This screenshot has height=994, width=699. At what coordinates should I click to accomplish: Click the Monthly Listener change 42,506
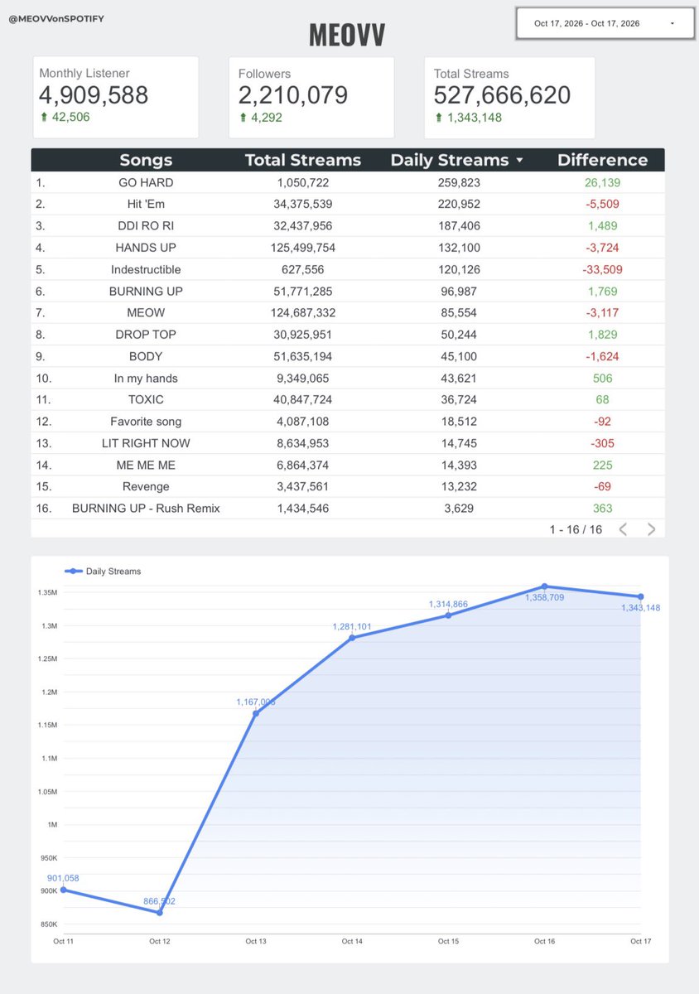(65, 118)
